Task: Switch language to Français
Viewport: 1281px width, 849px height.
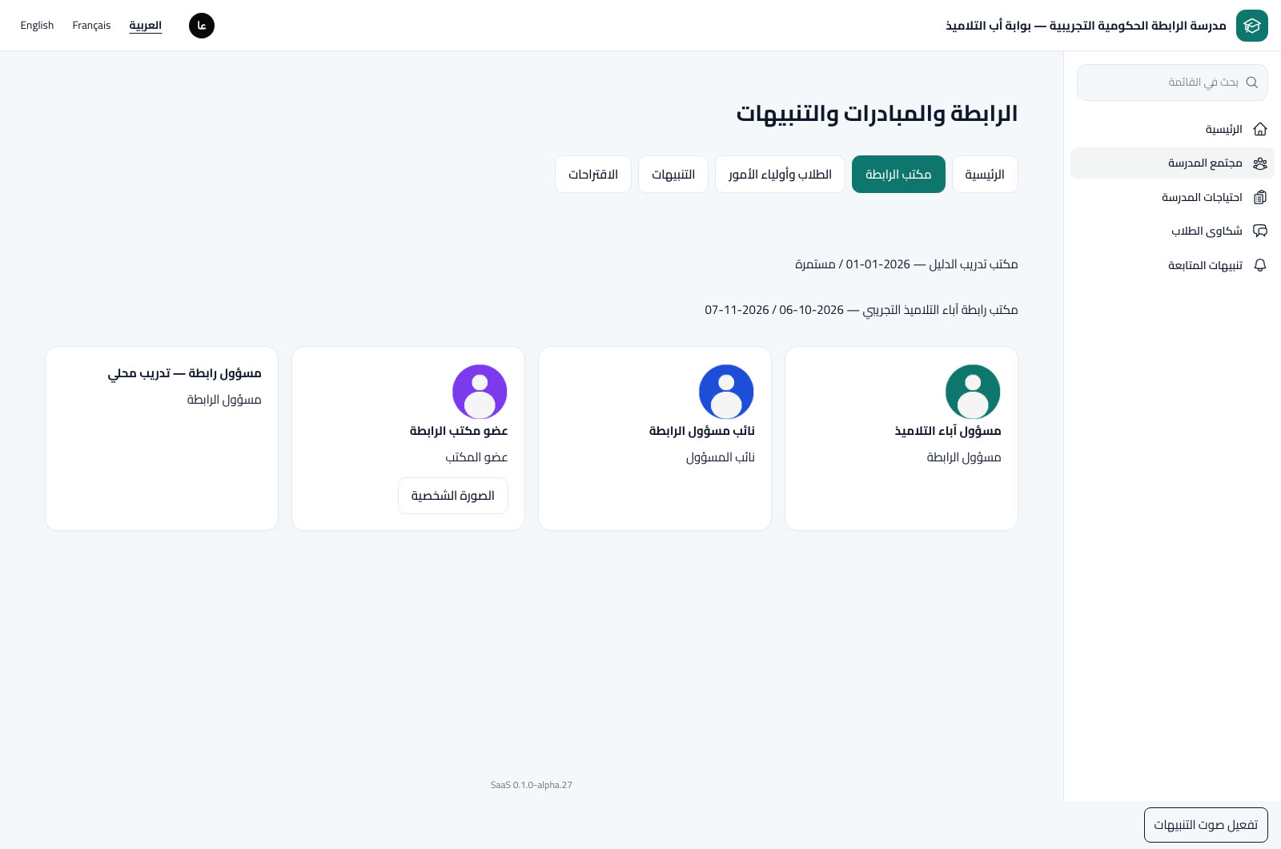Action: tap(91, 26)
